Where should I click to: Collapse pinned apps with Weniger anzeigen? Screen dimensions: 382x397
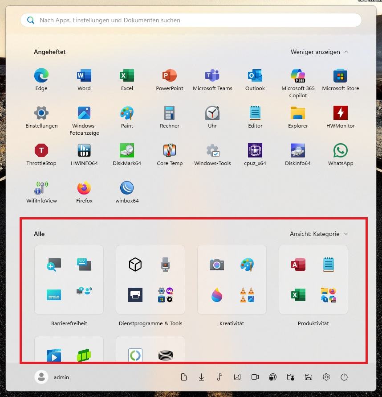(319, 52)
